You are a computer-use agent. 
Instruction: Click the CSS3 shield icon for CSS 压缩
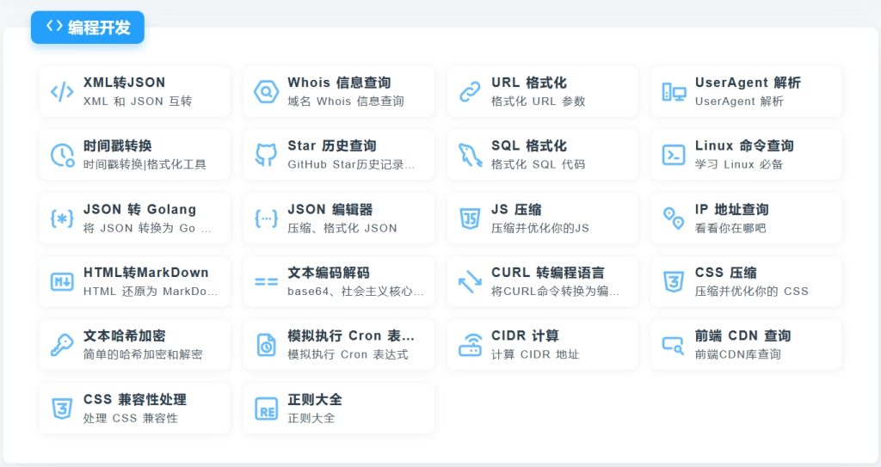coord(674,281)
